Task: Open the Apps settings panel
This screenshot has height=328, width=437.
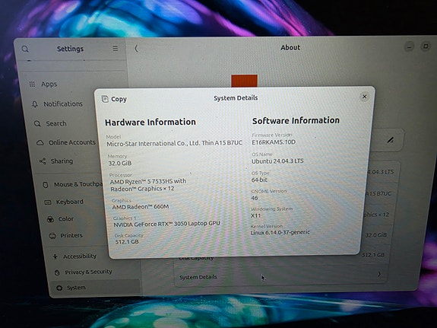Action: 49,84
